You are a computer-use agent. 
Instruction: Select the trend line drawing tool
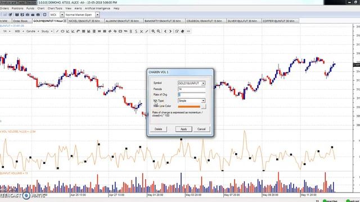[57, 31]
